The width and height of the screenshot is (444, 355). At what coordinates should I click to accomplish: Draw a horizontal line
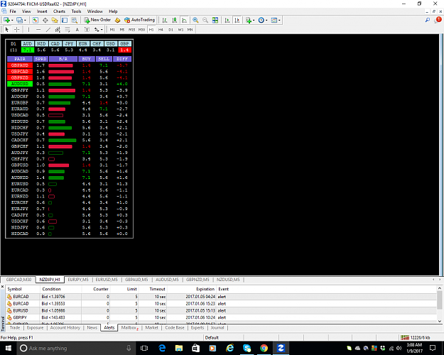click(38, 29)
